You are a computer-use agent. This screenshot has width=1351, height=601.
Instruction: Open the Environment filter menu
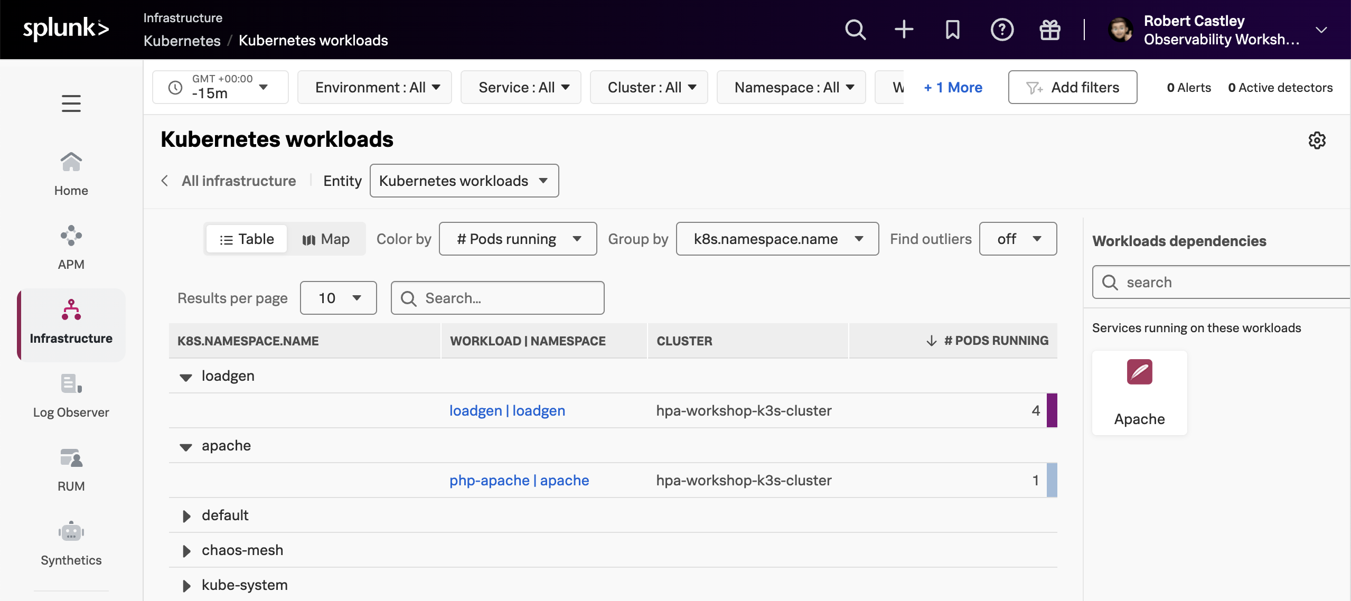click(374, 88)
